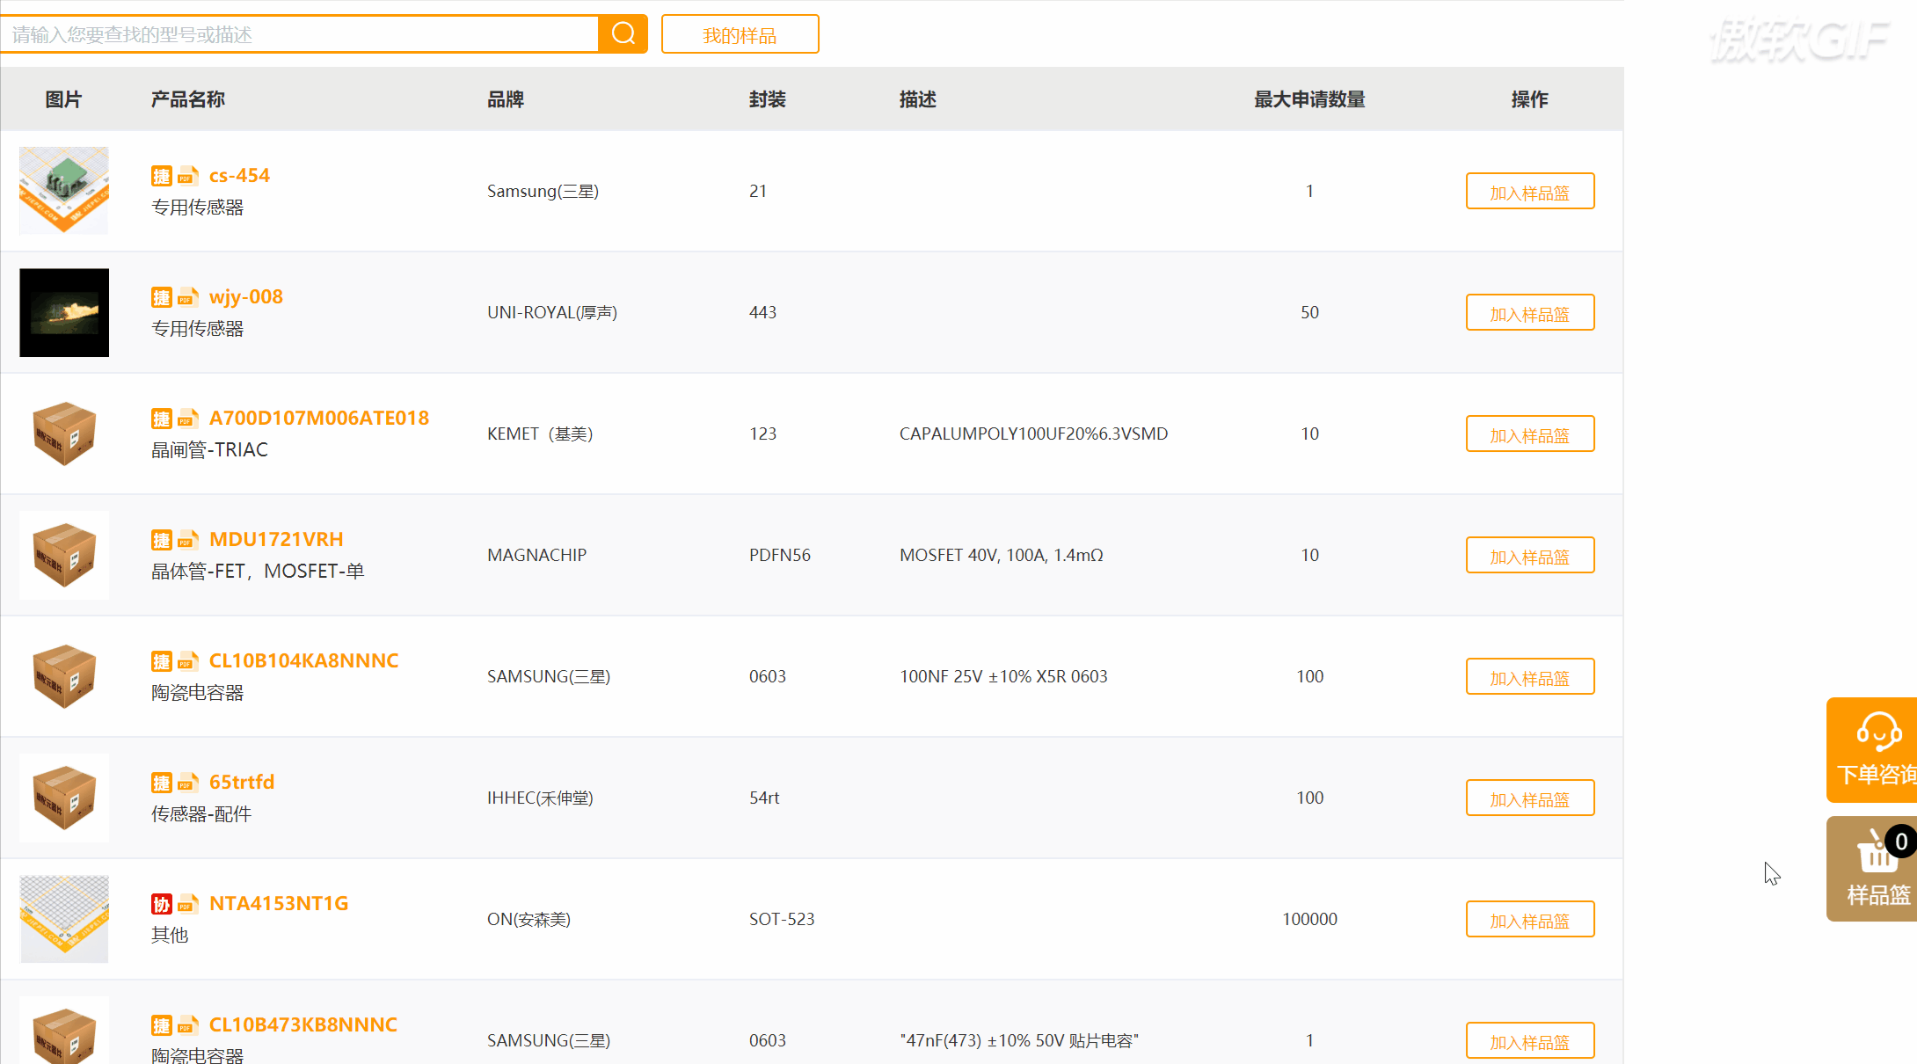Add cs-454 to the sample basket
Screen dimensions: 1917x1064
pos(1529,192)
